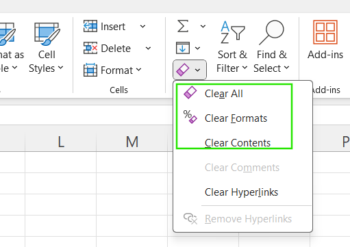The width and height of the screenshot is (350, 247).
Task: Expand the AutoSum dropdown arrow
Action: click(x=203, y=26)
